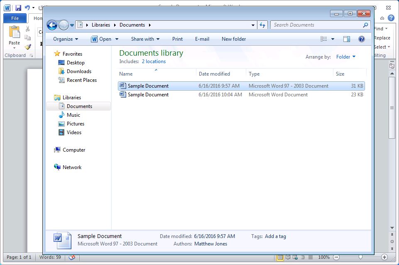Click the Undo icon in Word

(27, 7)
